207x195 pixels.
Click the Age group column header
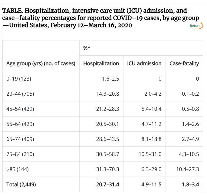[41, 63]
